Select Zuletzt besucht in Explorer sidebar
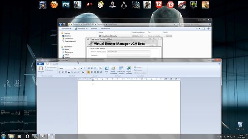 tap(69, 41)
